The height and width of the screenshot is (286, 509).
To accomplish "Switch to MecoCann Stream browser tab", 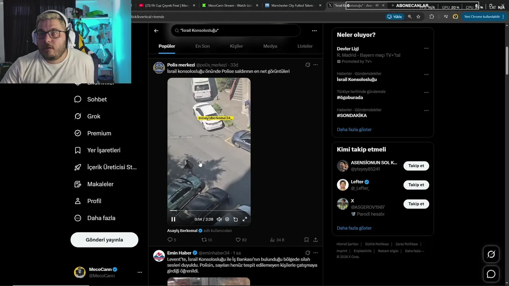I will click(230, 6).
